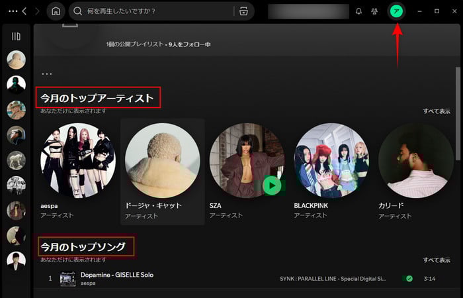This screenshot has width=463, height=298.
Task: Open the second sidebar library thumbnail
Action: tap(17, 85)
